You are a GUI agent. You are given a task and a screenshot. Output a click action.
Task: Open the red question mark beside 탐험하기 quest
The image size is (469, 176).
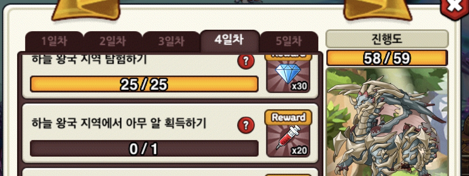point(246,61)
